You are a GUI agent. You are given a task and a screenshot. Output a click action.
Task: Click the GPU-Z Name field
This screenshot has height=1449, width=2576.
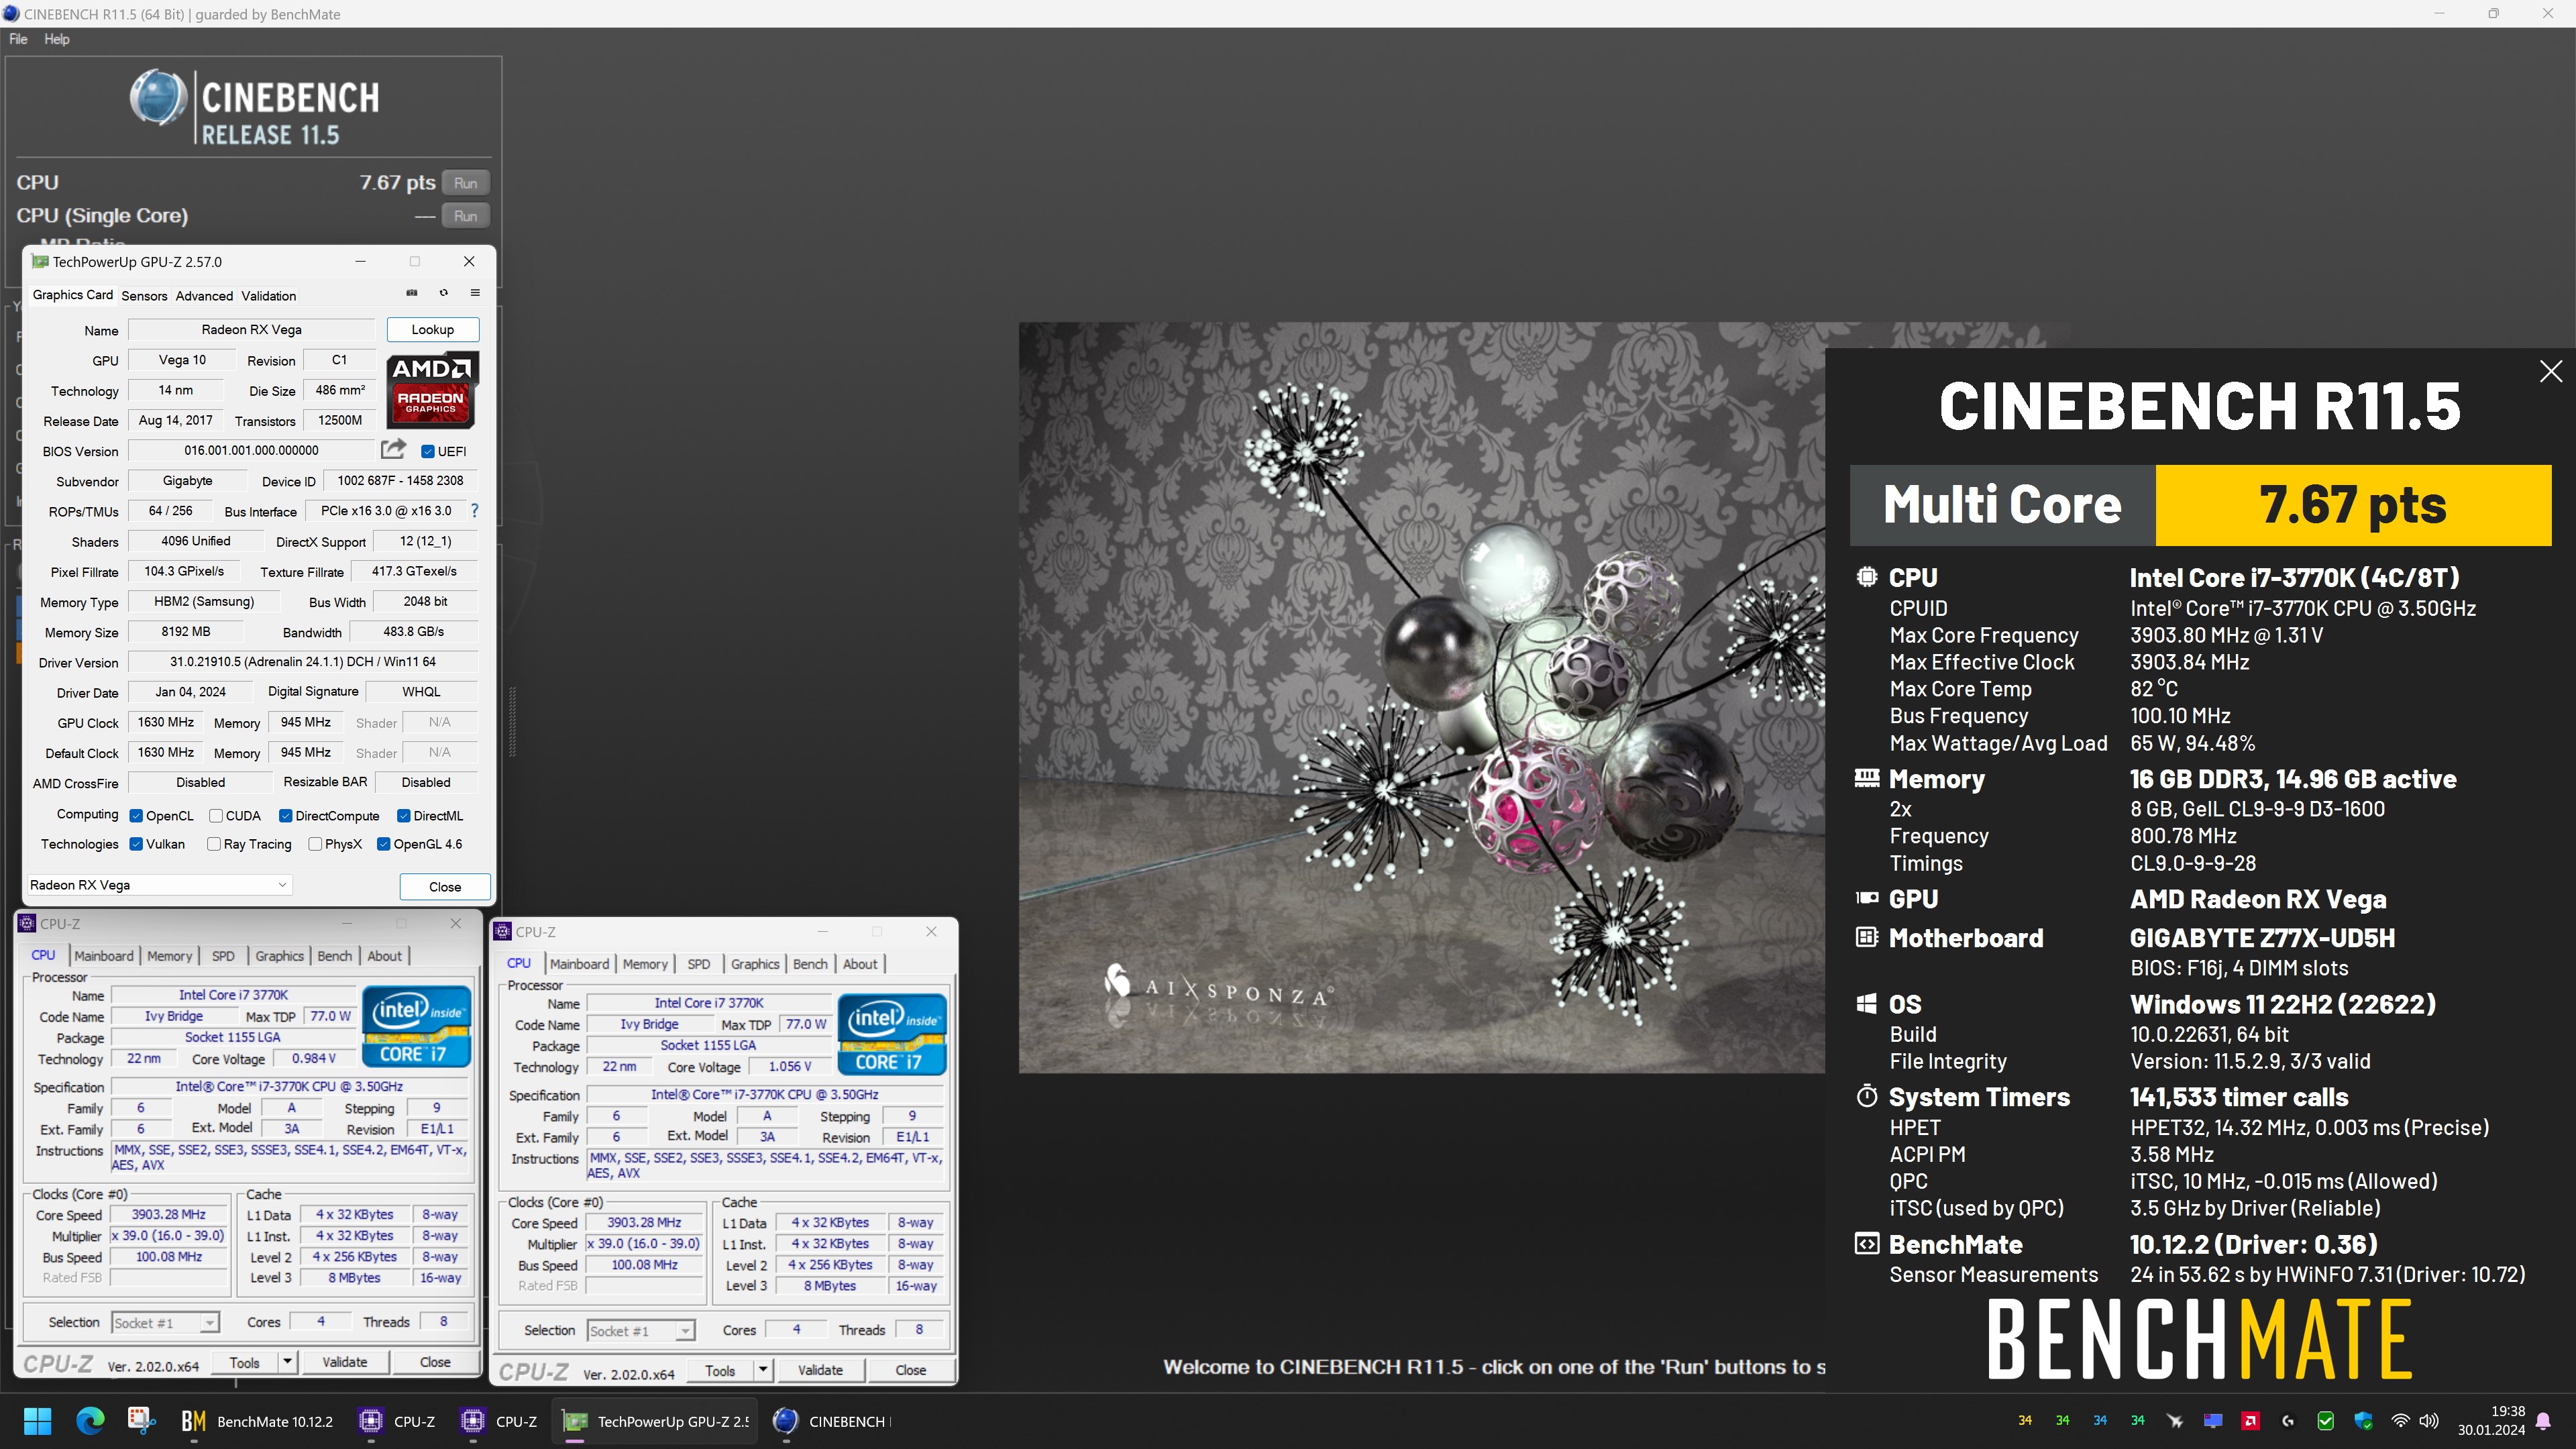click(x=251, y=330)
